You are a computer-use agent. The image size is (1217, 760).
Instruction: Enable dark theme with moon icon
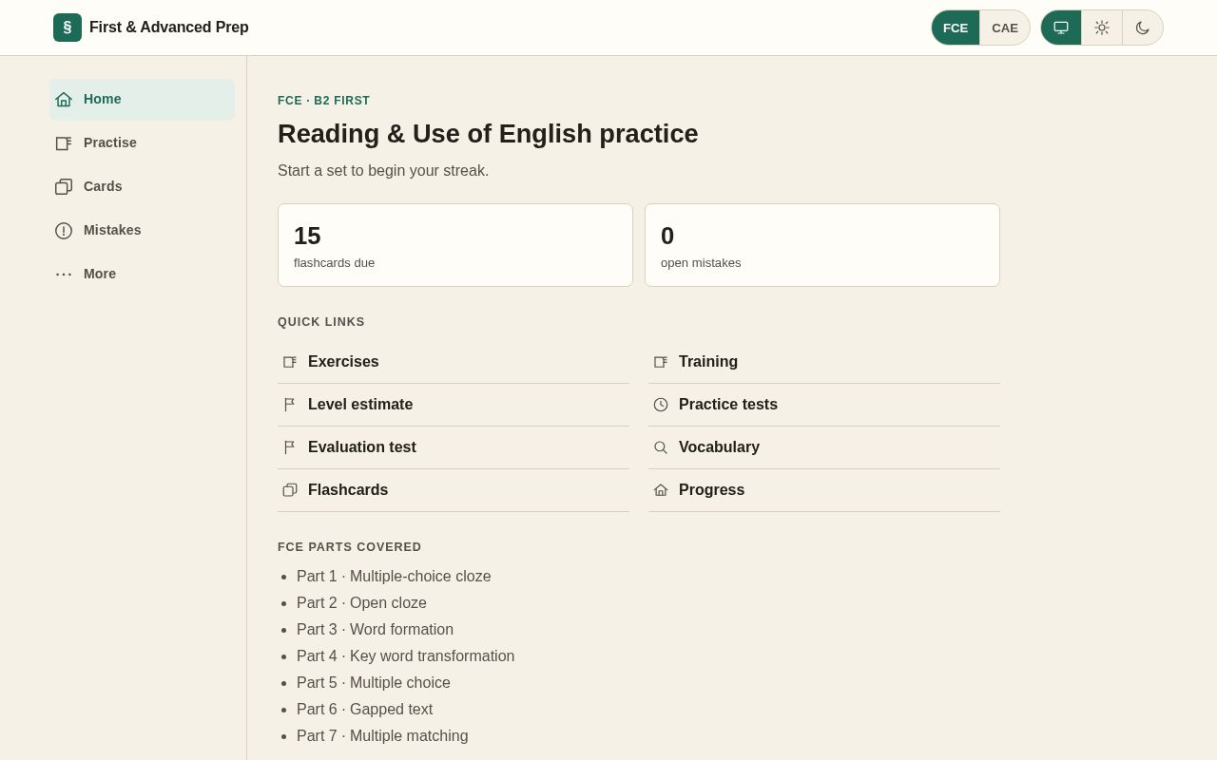pos(1143,28)
